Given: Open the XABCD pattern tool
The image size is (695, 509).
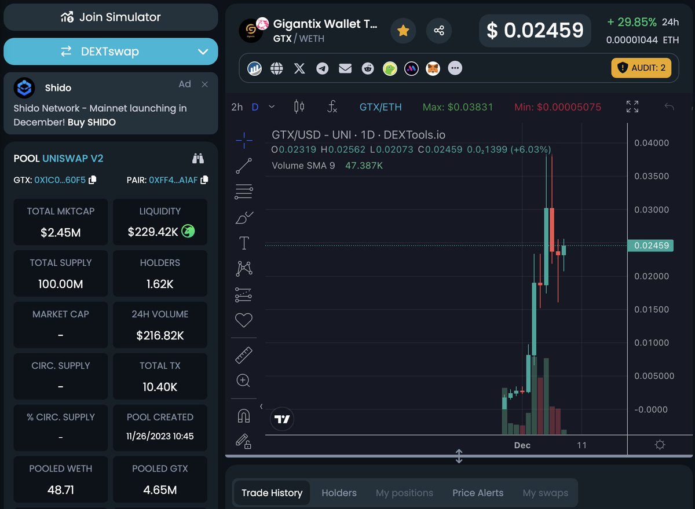Looking at the screenshot, I should coord(243,268).
